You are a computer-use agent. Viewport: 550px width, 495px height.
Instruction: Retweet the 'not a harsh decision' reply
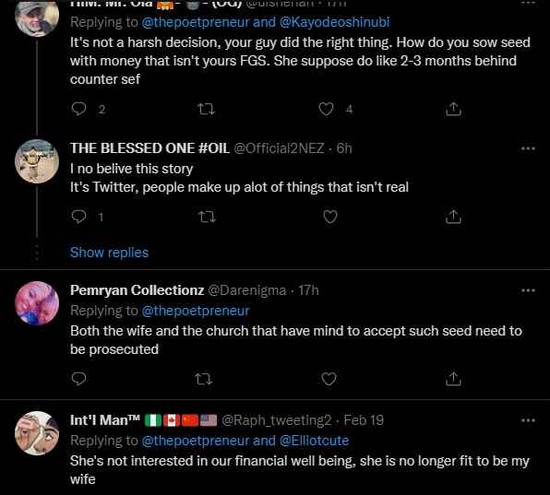pos(207,110)
